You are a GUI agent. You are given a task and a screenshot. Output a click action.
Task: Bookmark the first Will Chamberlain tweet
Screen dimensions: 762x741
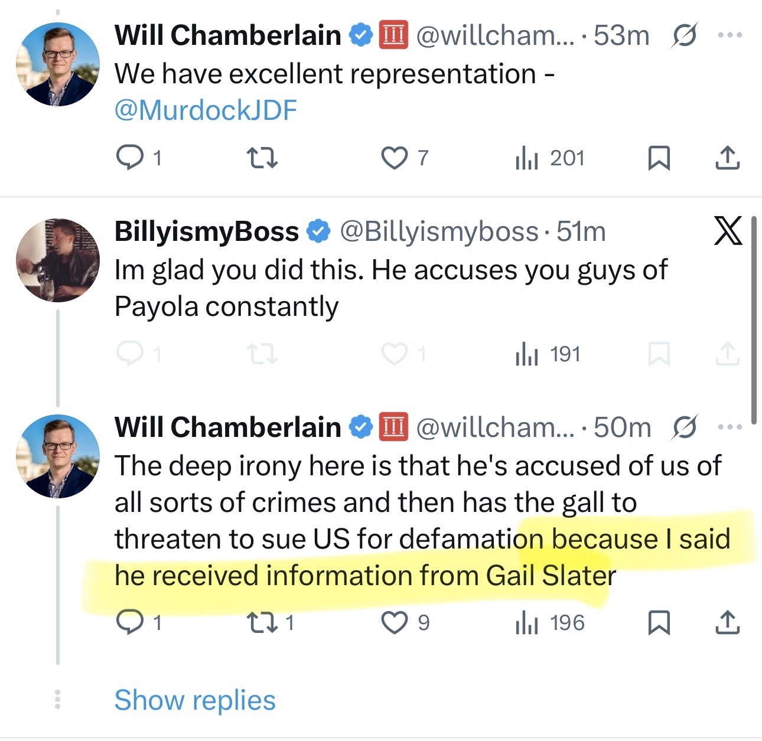click(659, 158)
